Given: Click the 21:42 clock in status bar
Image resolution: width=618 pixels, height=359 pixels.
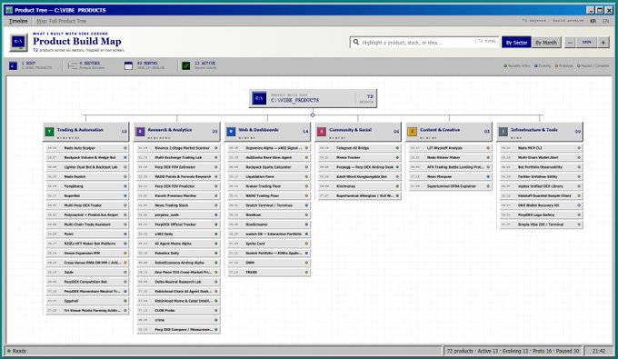Looking at the screenshot, I should click(599, 351).
